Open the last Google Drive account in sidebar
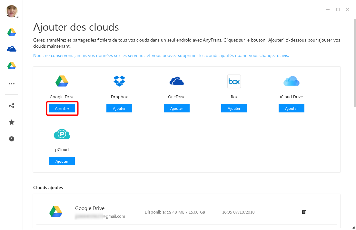This screenshot has width=356, height=230. click(12, 65)
